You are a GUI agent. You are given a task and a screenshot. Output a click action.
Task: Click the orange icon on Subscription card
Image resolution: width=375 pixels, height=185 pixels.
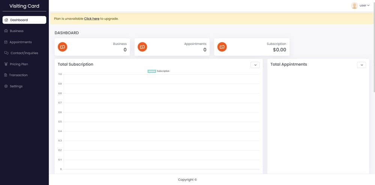click(222, 47)
